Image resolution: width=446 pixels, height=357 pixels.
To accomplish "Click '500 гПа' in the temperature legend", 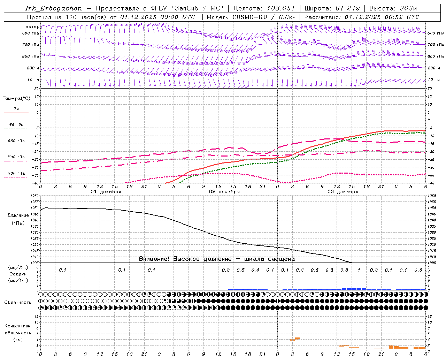I will click(x=16, y=173).
